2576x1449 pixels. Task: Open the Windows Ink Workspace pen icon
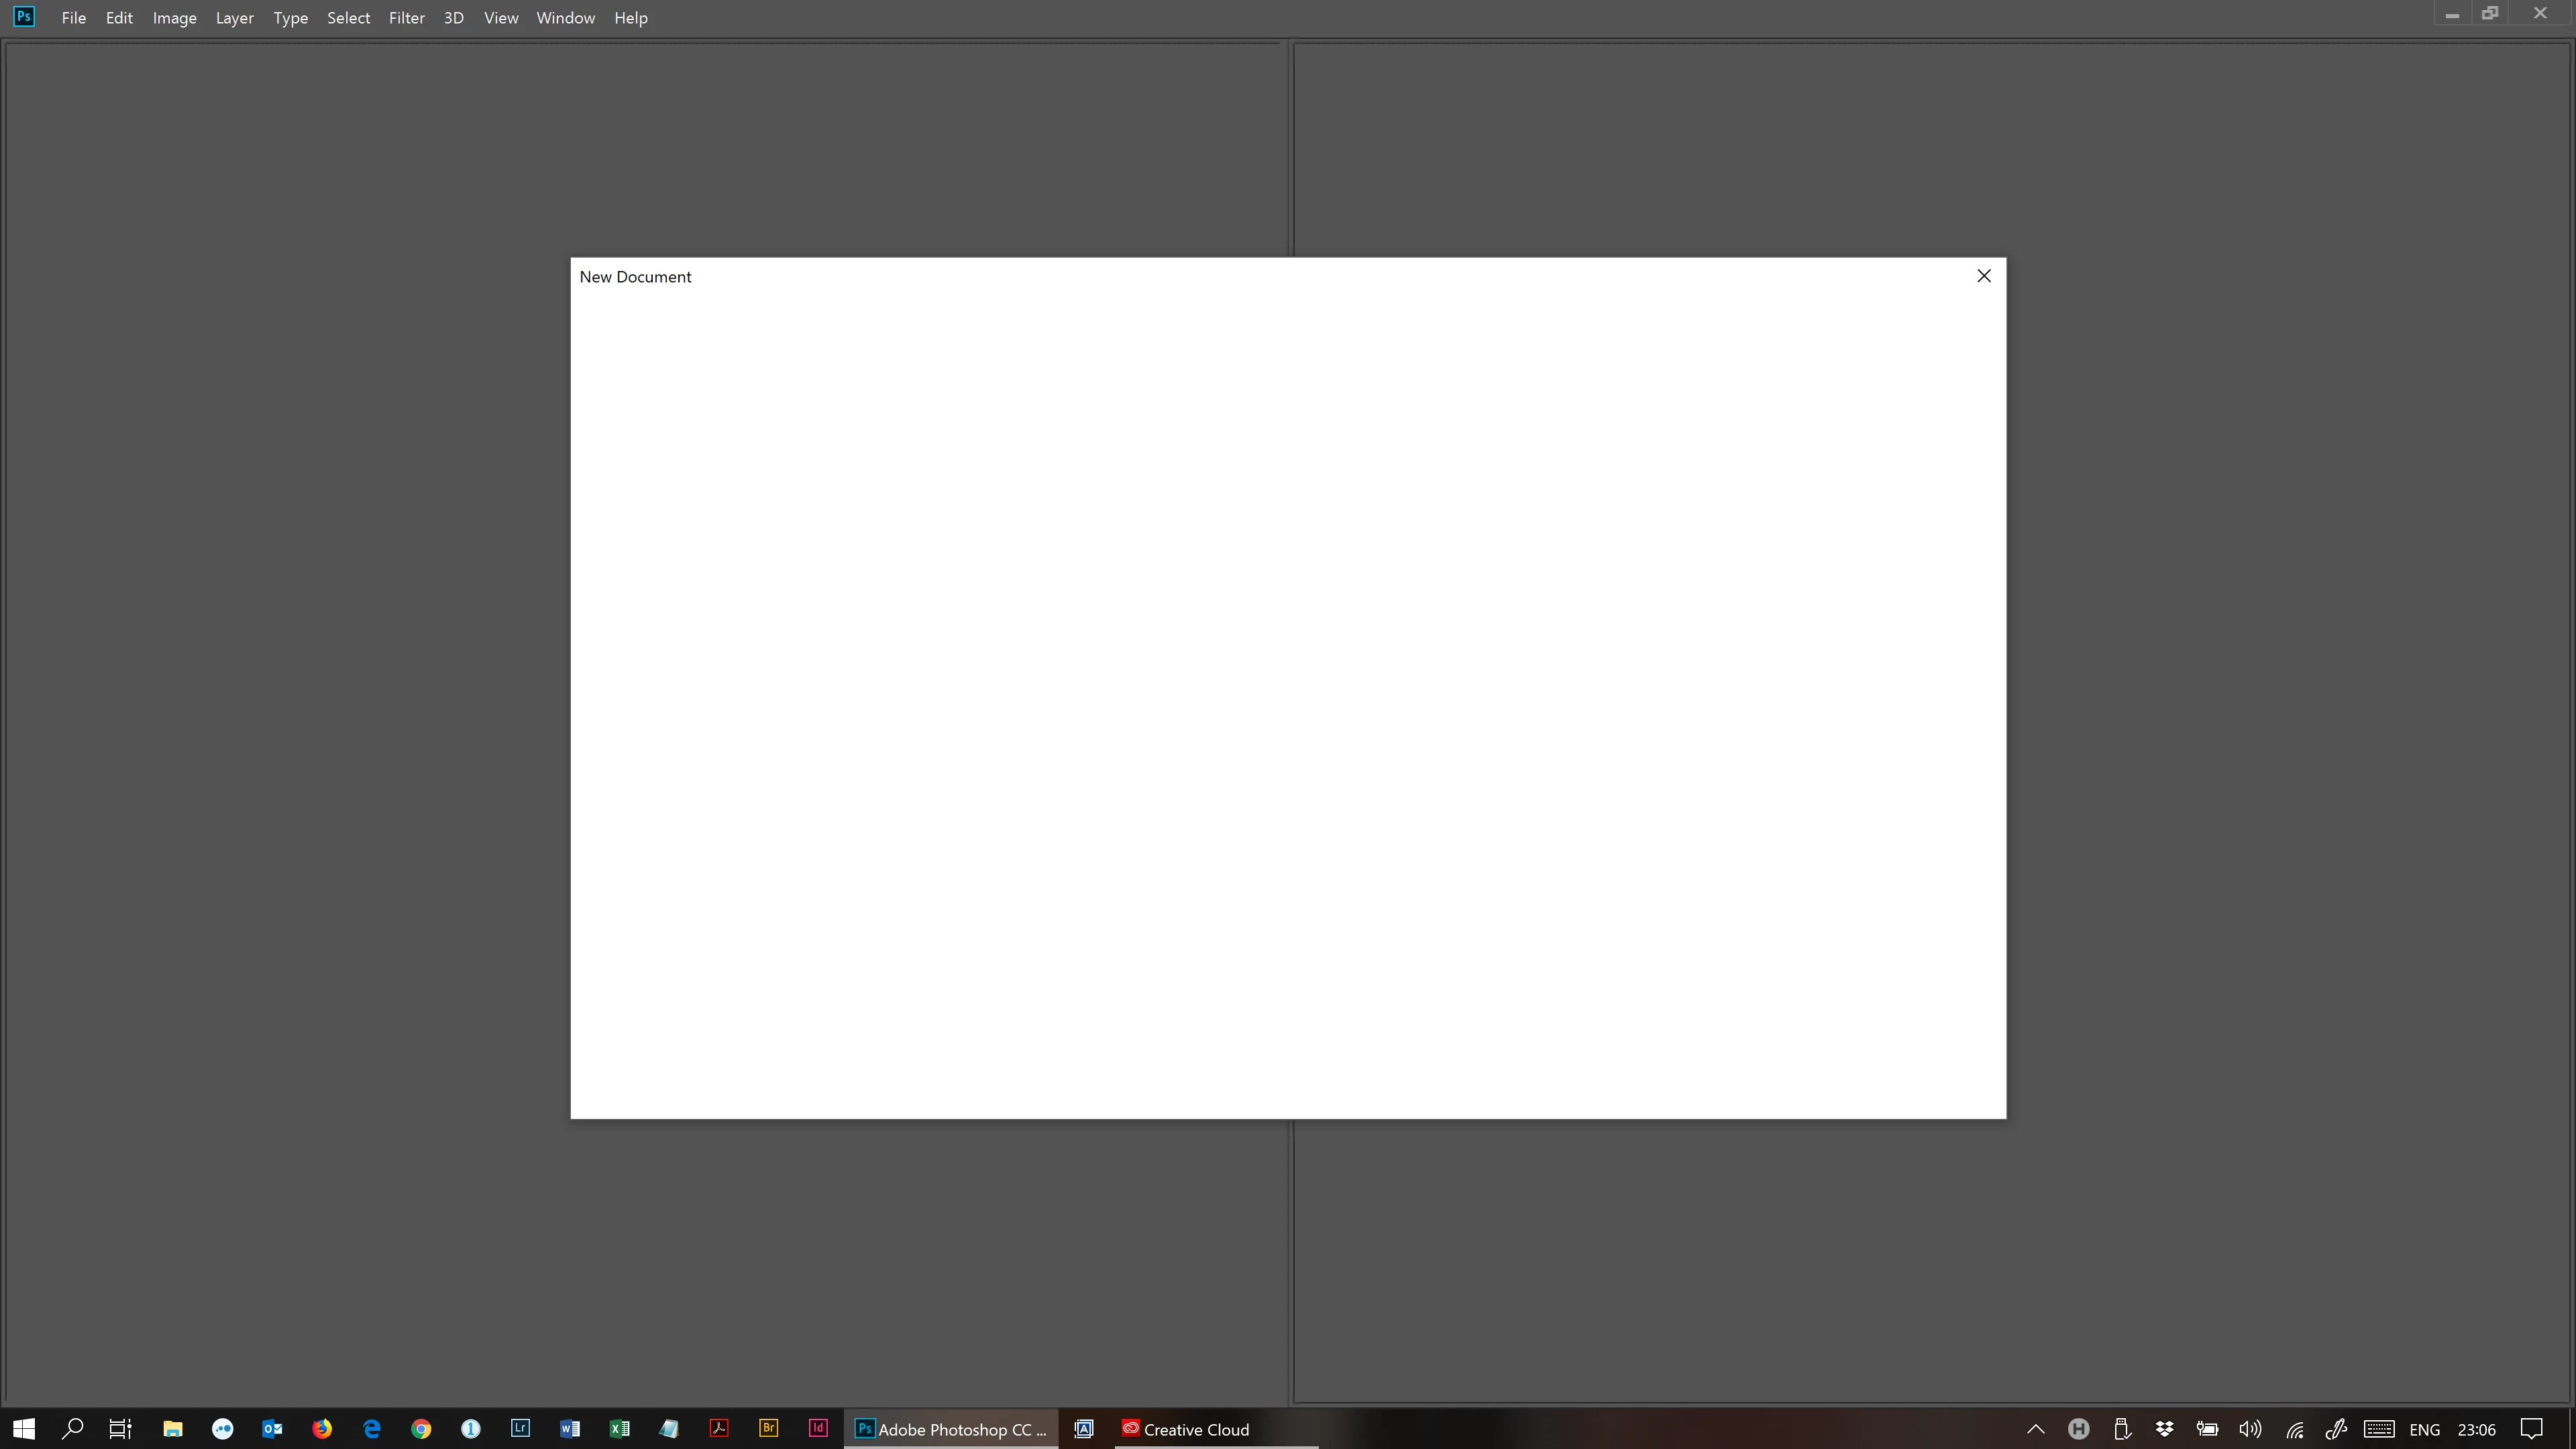click(x=2336, y=1429)
